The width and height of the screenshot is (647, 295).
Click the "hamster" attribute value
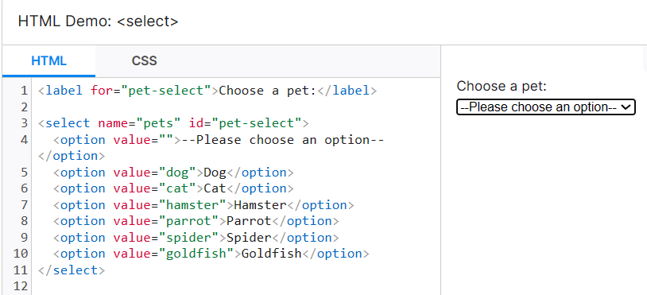click(192, 204)
